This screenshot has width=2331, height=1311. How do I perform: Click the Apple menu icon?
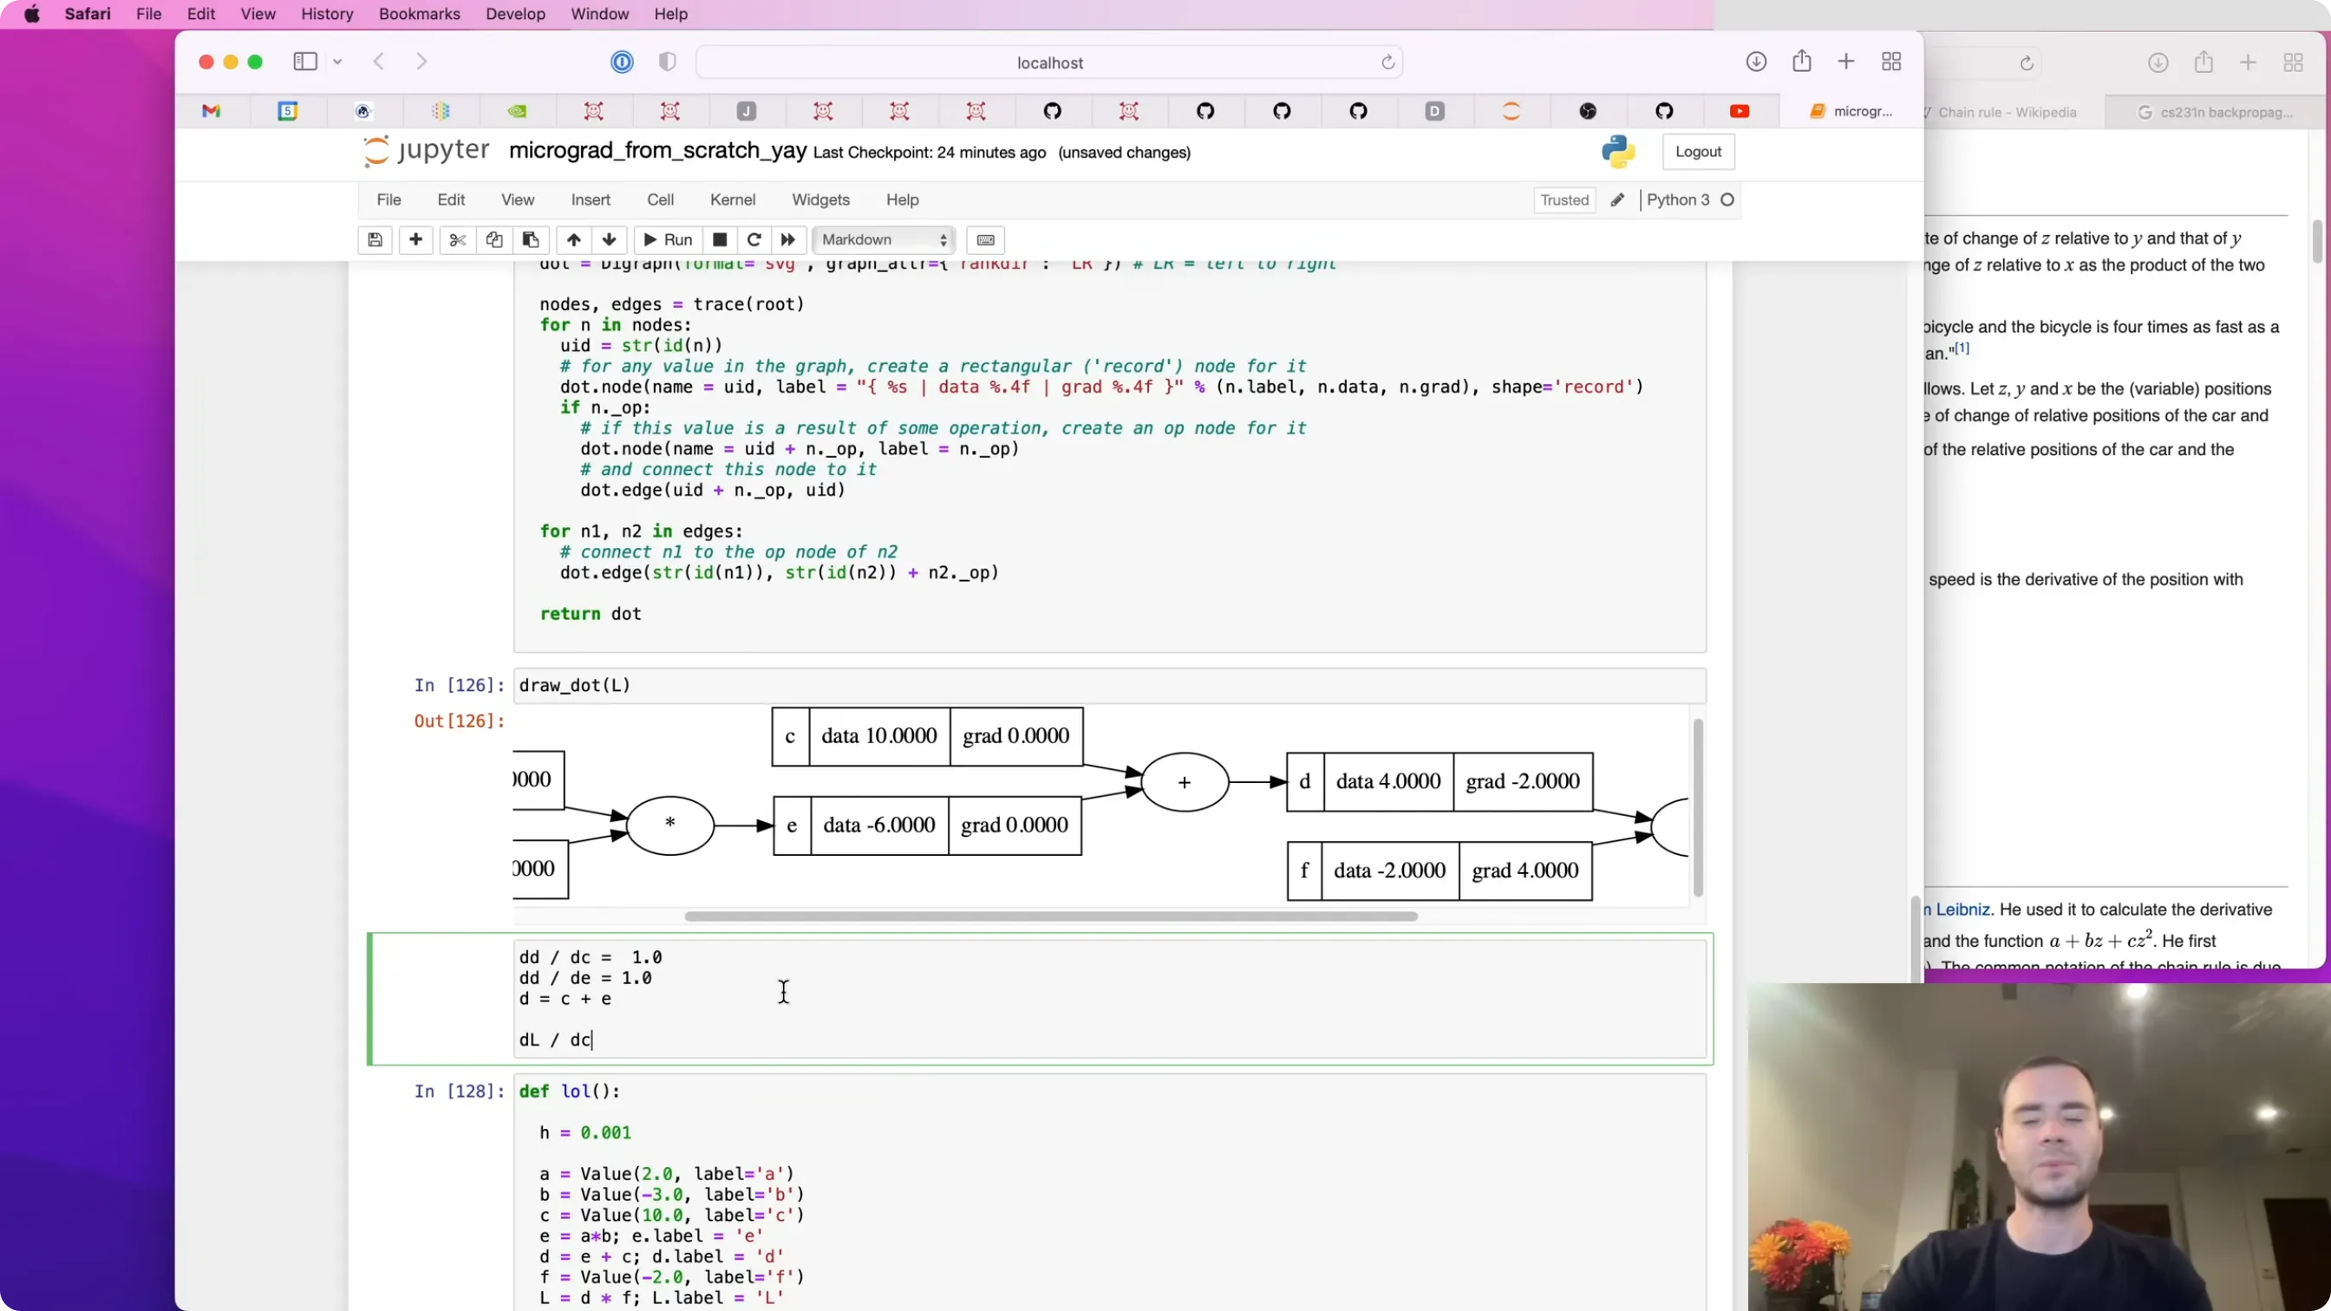click(32, 15)
